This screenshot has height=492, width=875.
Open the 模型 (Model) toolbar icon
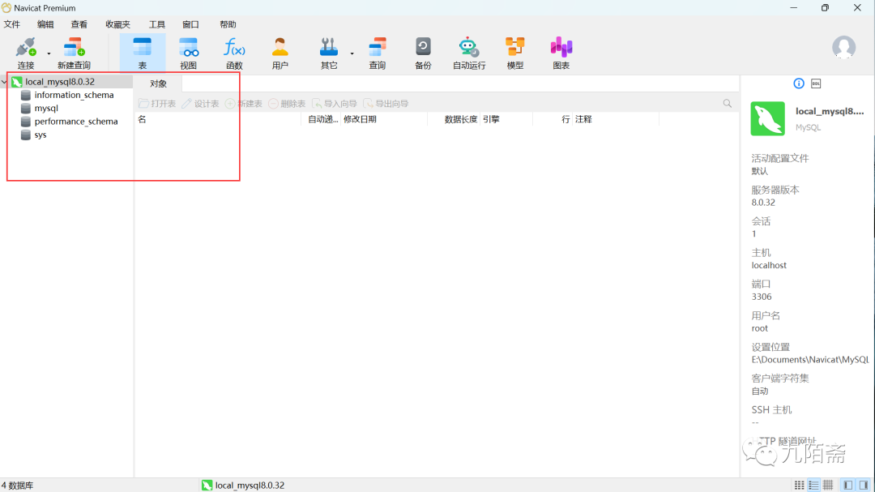[x=515, y=53]
